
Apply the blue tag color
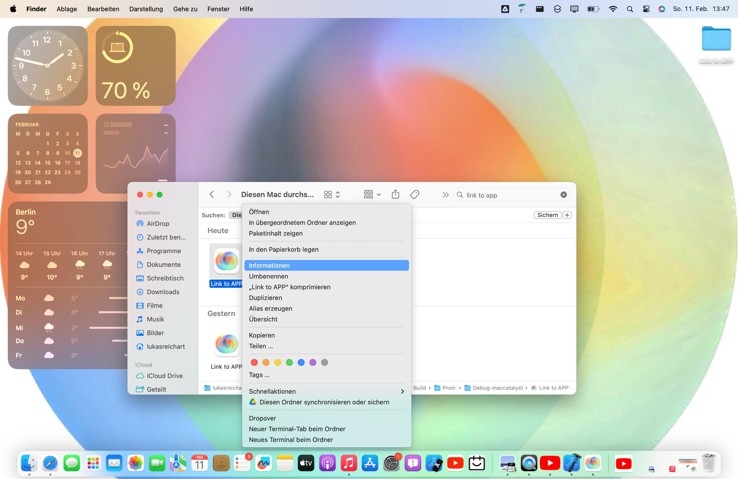tap(301, 363)
